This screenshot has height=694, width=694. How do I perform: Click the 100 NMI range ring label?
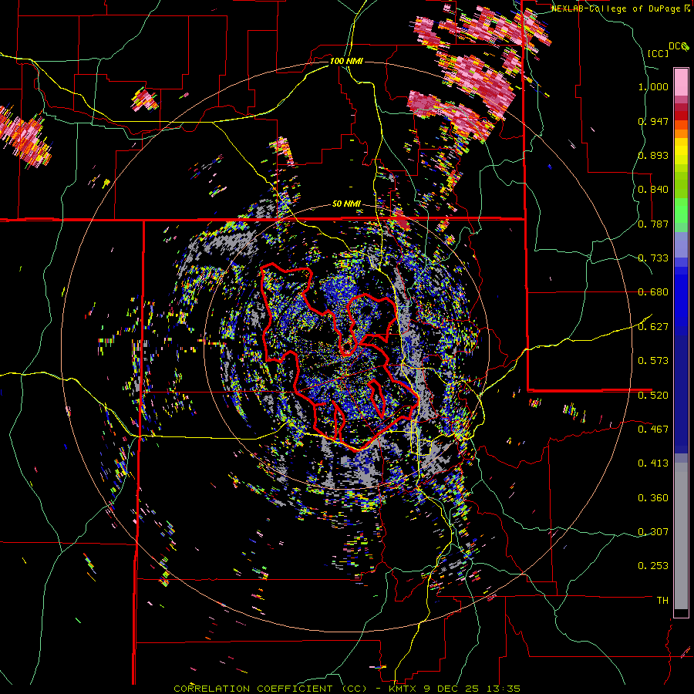pyautogui.click(x=346, y=61)
